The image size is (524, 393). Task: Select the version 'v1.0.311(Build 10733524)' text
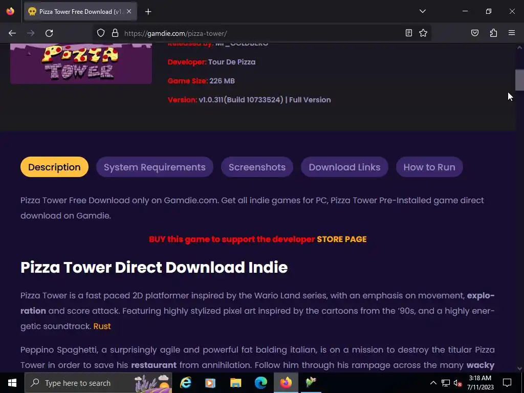(x=241, y=100)
